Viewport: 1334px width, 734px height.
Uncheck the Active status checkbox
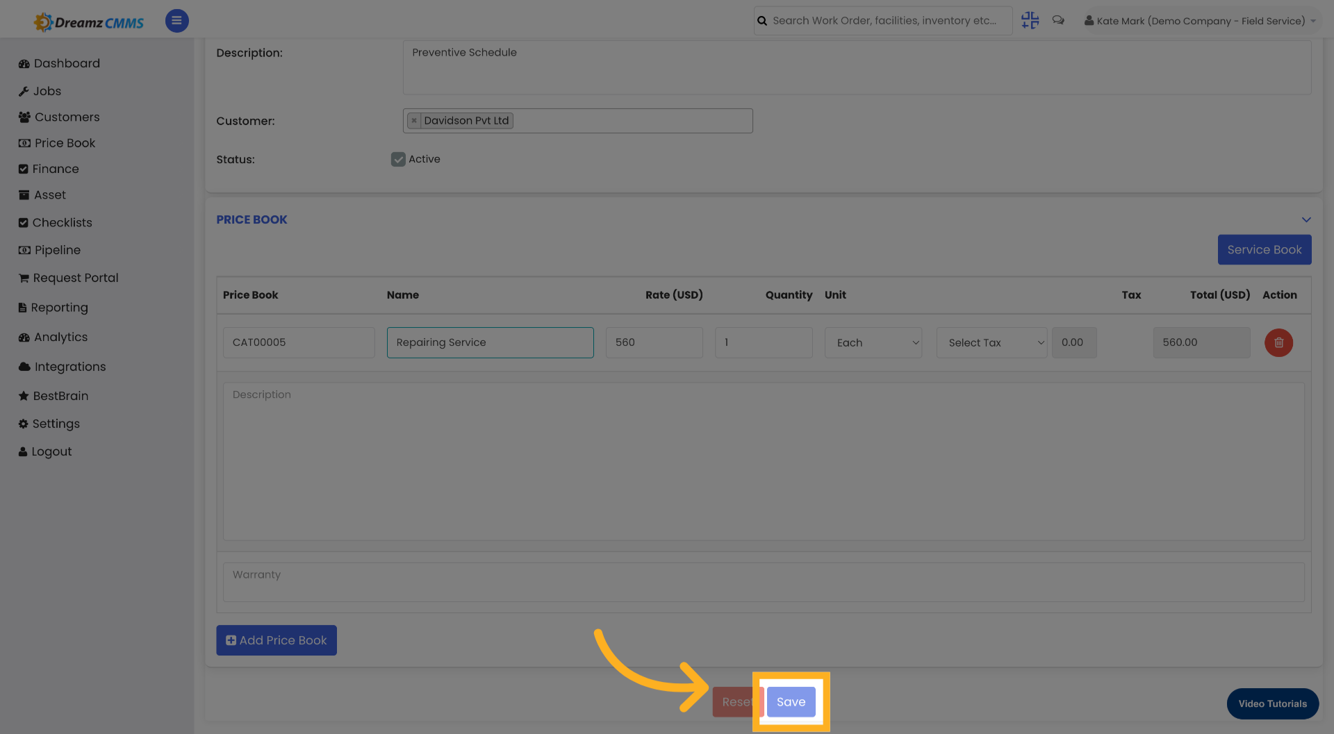pos(397,159)
